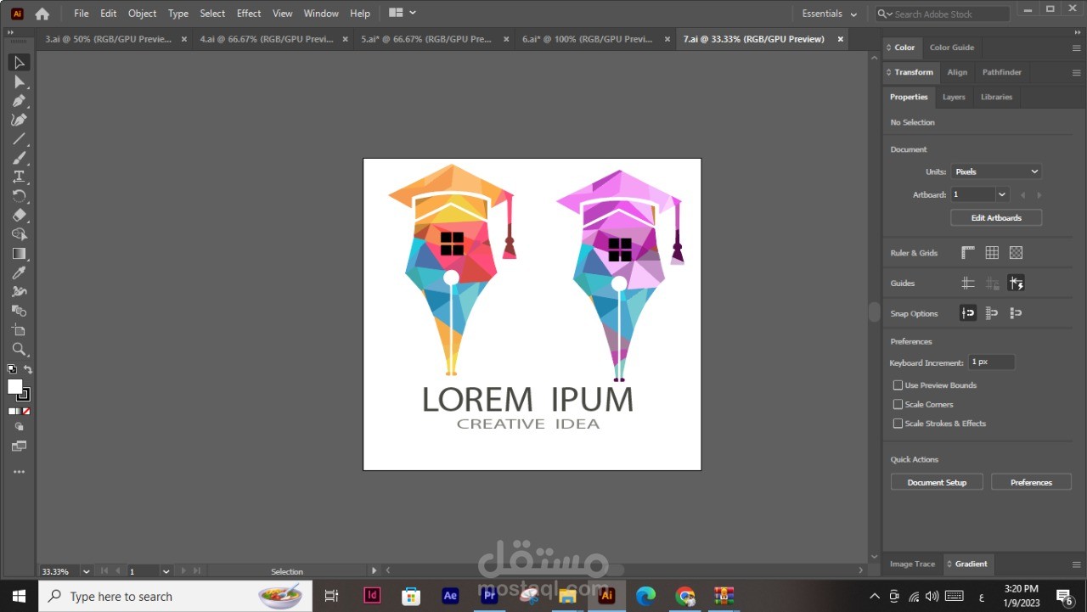The height and width of the screenshot is (612, 1087).
Task: Open the Object menu
Action: pyautogui.click(x=142, y=14)
